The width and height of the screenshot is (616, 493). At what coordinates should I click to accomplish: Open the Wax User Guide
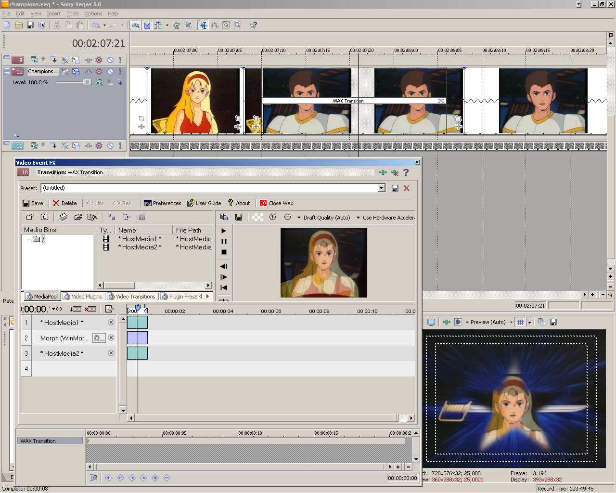tap(204, 203)
